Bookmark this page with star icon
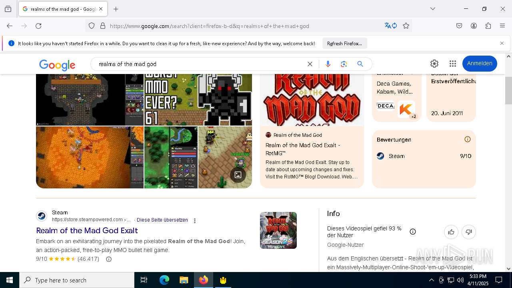512x288 pixels. tap(406, 26)
